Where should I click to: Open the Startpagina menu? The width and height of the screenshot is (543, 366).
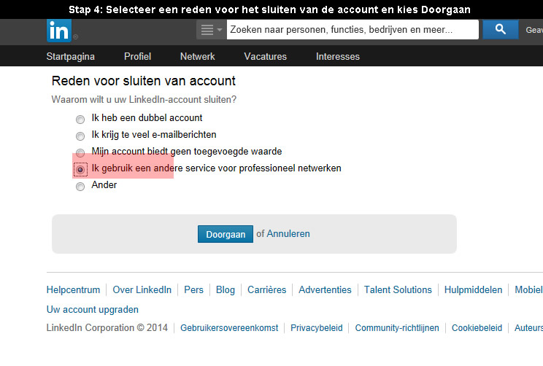(x=70, y=56)
